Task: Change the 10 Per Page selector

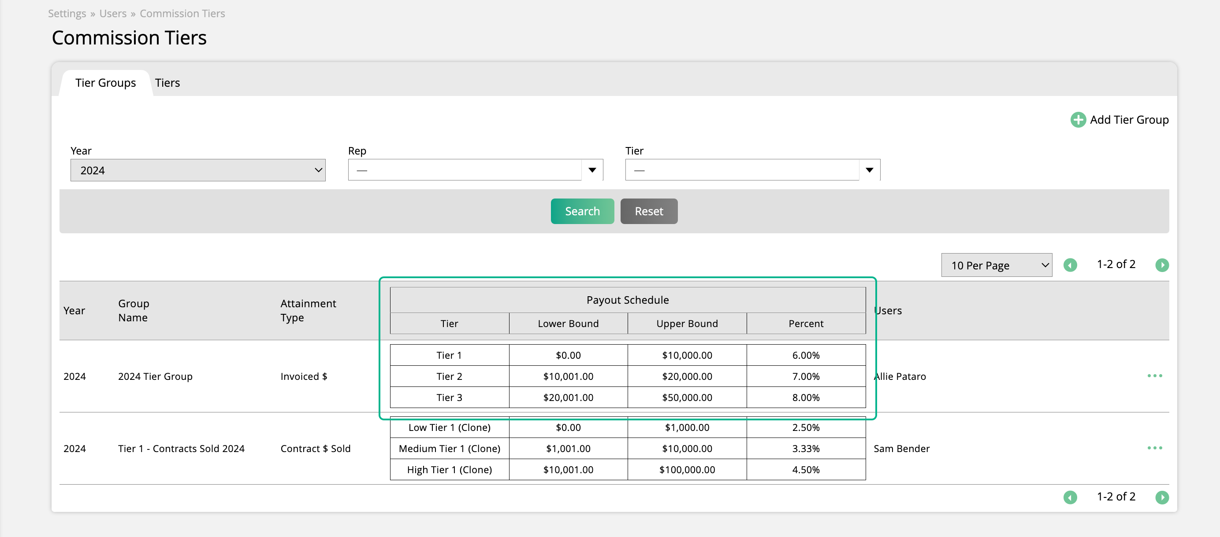Action: 996,265
